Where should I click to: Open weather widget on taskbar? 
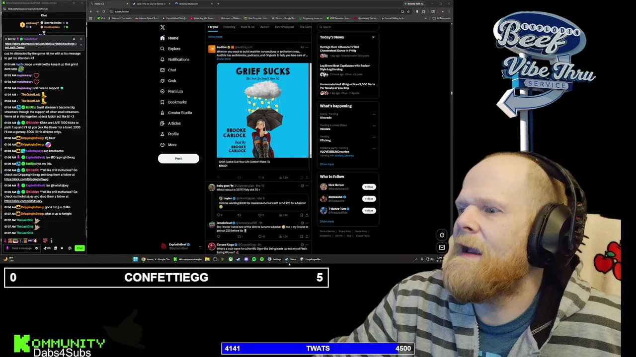click(9, 259)
